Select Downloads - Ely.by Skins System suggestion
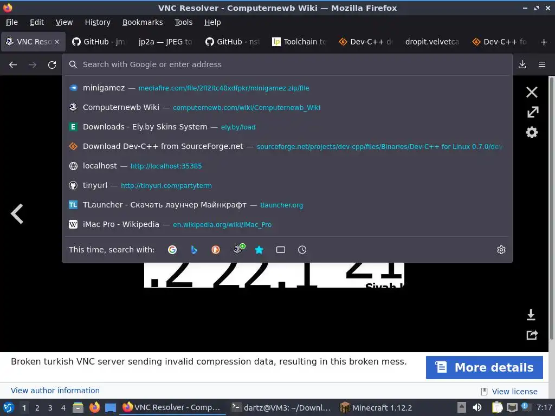Image resolution: width=555 pixels, height=416 pixels. 287,127
